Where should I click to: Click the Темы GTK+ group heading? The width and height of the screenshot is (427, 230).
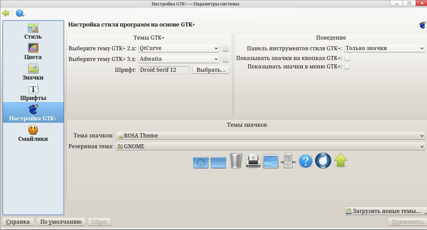pos(150,38)
